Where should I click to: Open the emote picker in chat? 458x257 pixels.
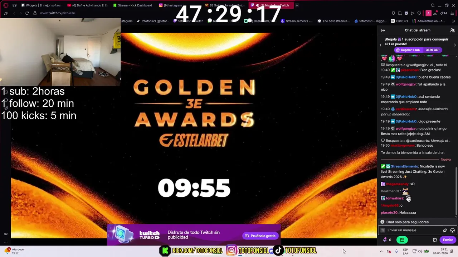[452, 231]
